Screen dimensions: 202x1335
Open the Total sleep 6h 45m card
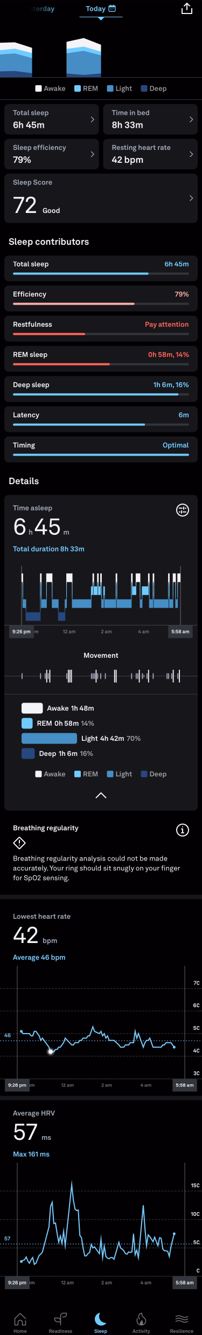click(52, 119)
